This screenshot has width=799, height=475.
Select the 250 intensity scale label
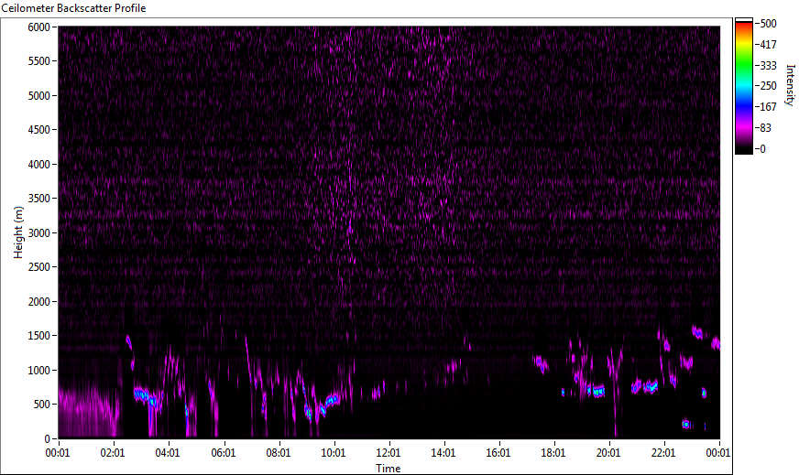tap(768, 86)
